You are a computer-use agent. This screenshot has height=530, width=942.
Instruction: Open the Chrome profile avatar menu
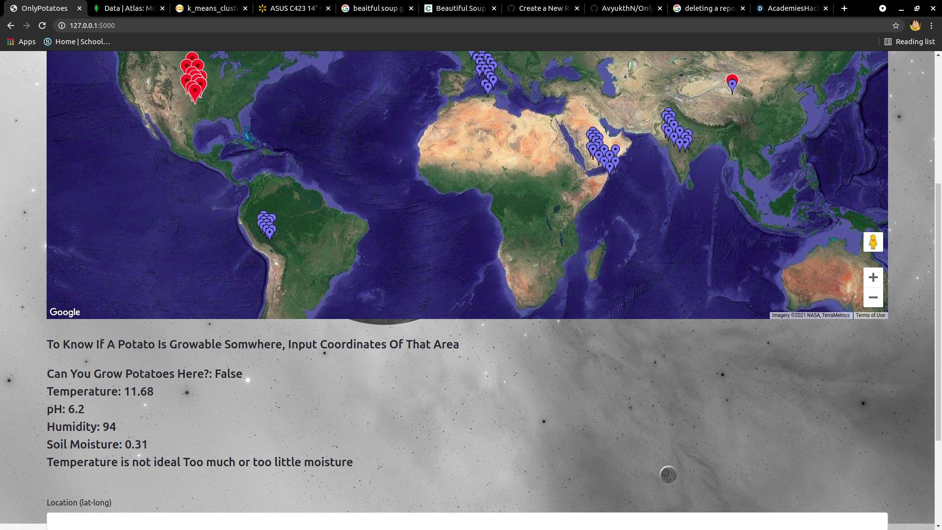(x=915, y=26)
